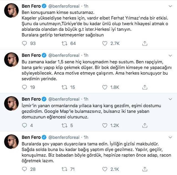Open the second tweet's chevron options menu
177x175 pixels.
click(x=170, y=56)
